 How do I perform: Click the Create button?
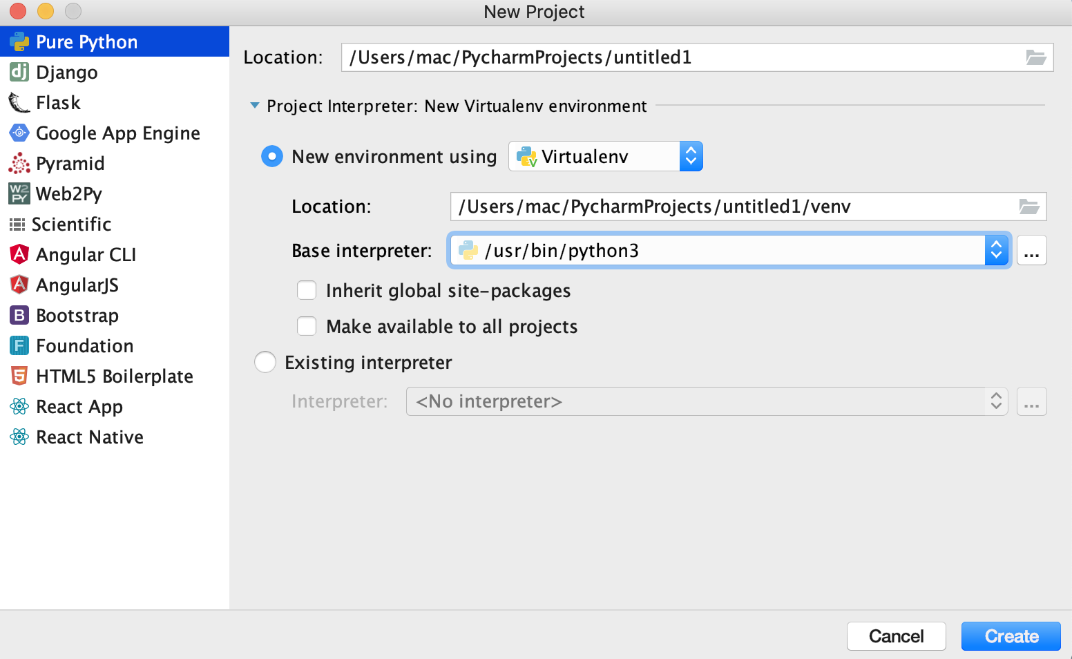click(1011, 636)
